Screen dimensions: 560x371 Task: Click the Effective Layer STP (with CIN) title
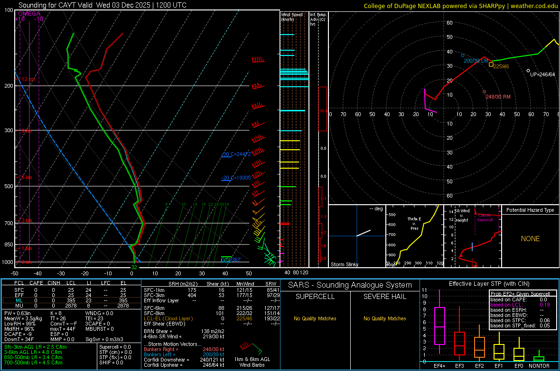point(489,284)
